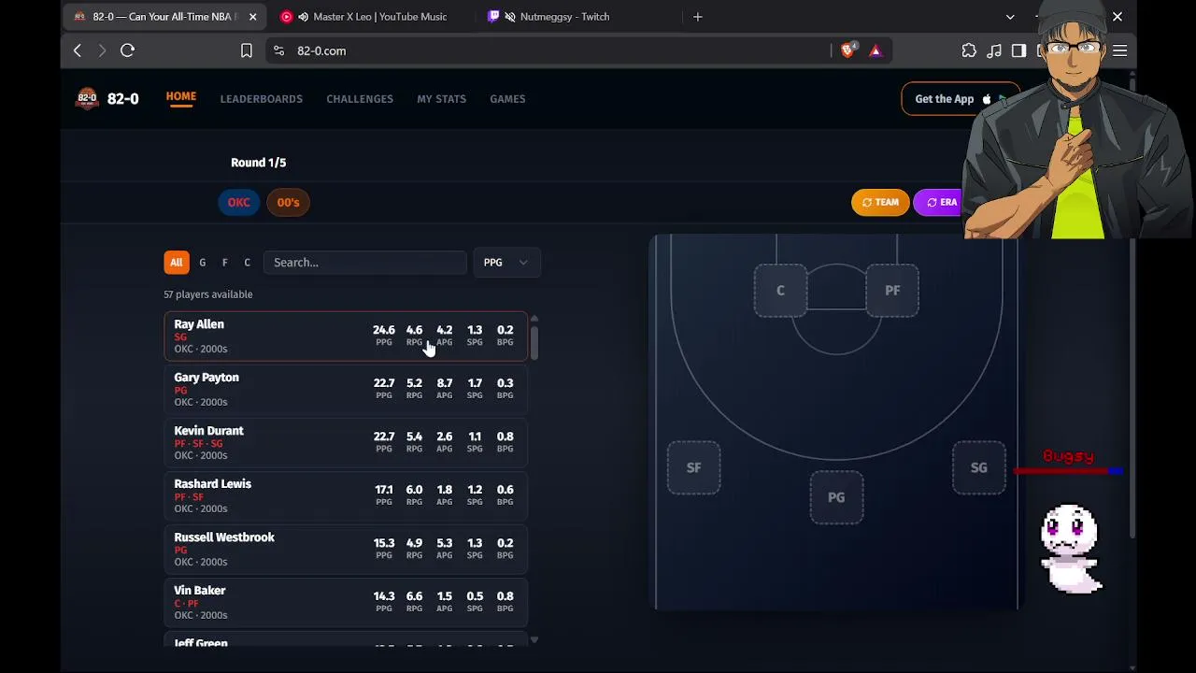The image size is (1196, 673).
Task: Pick Vin Baker from the player list
Action: click(346, 603)
